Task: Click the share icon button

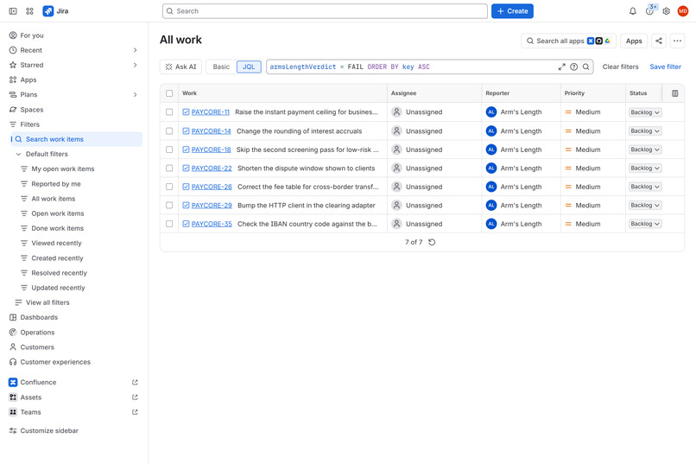Action: tap(659, 41)
